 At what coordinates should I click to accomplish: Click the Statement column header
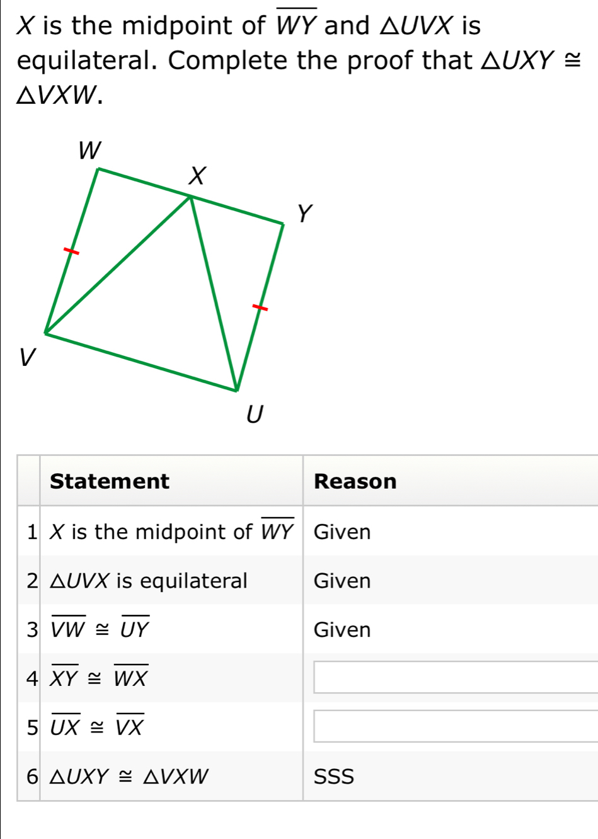point(110,481)
